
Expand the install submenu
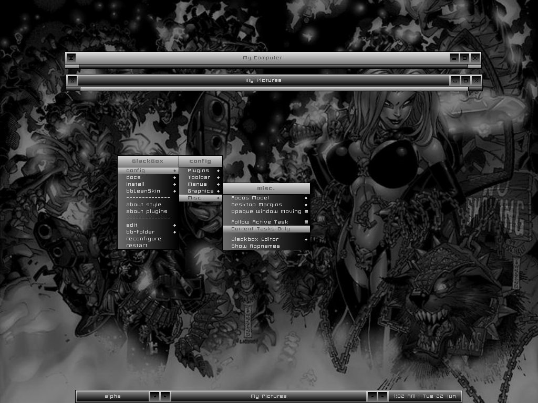[x=148, y=184]
